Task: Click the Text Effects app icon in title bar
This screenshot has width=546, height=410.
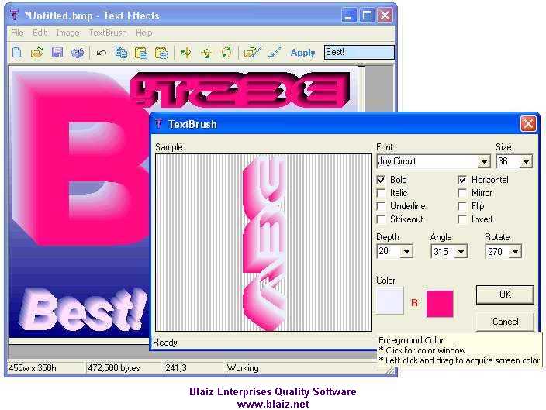Action: point(14,16)
